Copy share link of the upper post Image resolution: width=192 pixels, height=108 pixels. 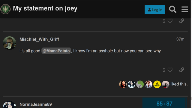click(182, 21)
